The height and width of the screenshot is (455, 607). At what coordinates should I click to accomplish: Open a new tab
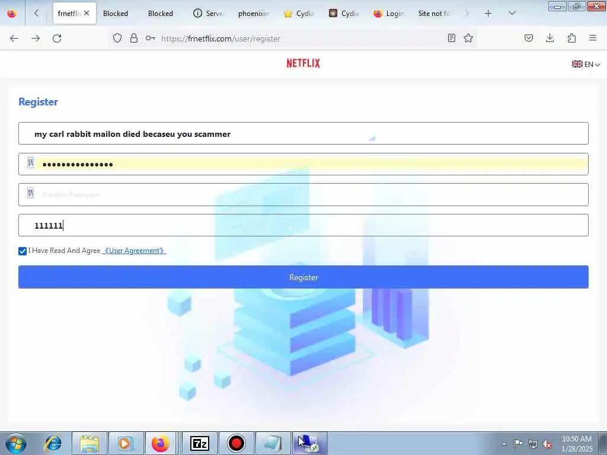(x=488, y=14)
